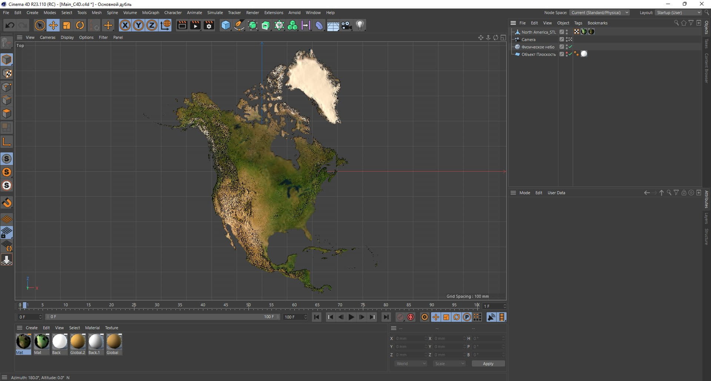Activate the Rotate tool in the top toolbar
The height and width of the screenshot is (381, 711).
click(x=80, y=25)
